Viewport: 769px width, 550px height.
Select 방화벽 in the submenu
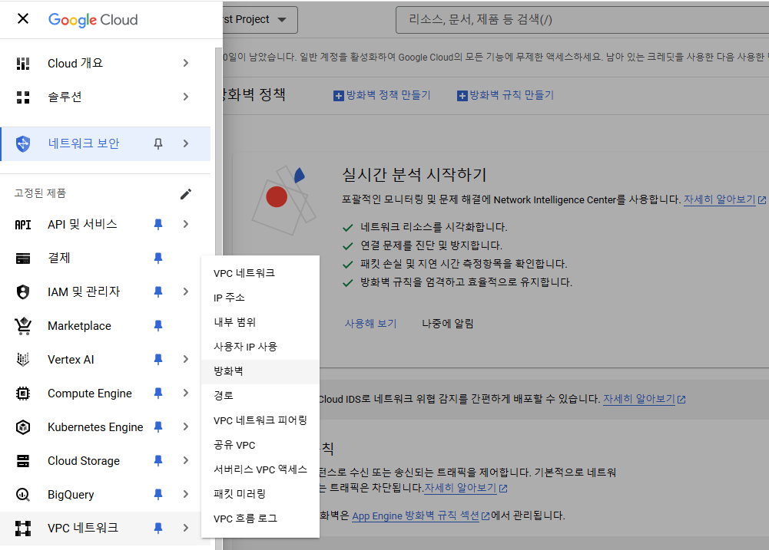pos(260,372)
